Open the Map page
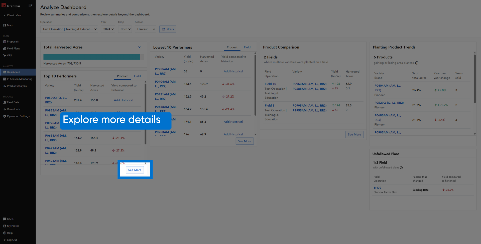The height and width of the screenshot is (244, 481). (x=8, y=25)
